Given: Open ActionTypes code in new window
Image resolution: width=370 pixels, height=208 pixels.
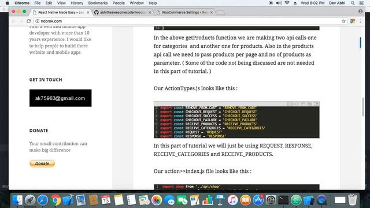Looking at the screenshot, I should point(316,104).
